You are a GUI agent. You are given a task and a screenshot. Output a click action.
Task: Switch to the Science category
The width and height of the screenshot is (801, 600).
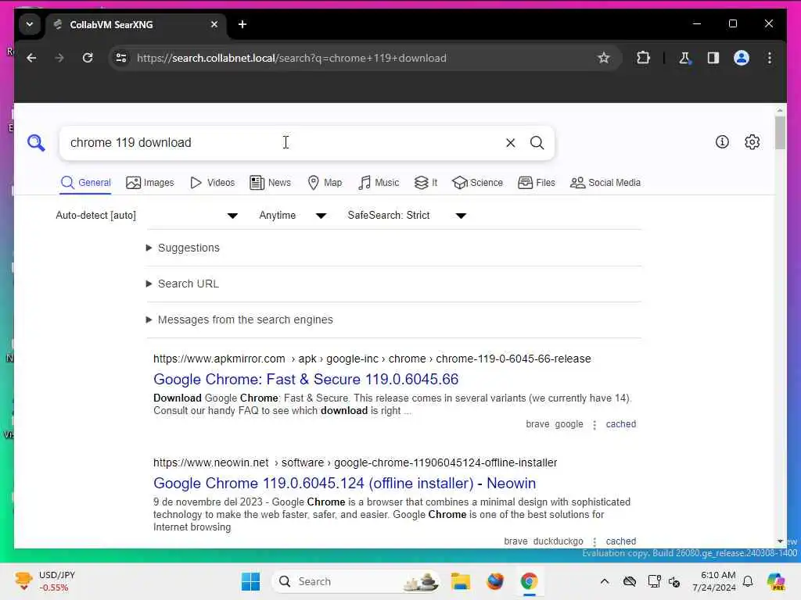click(478, 183)
